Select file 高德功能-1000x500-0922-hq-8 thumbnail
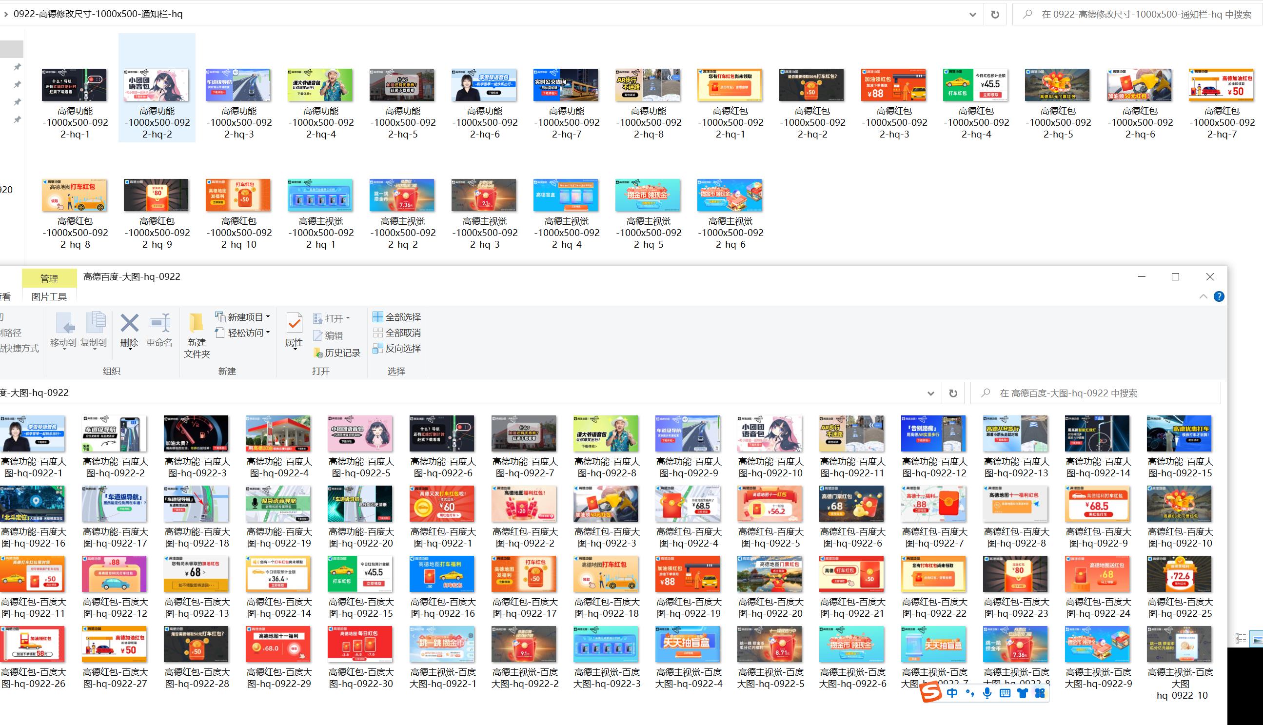 point(648,85)
